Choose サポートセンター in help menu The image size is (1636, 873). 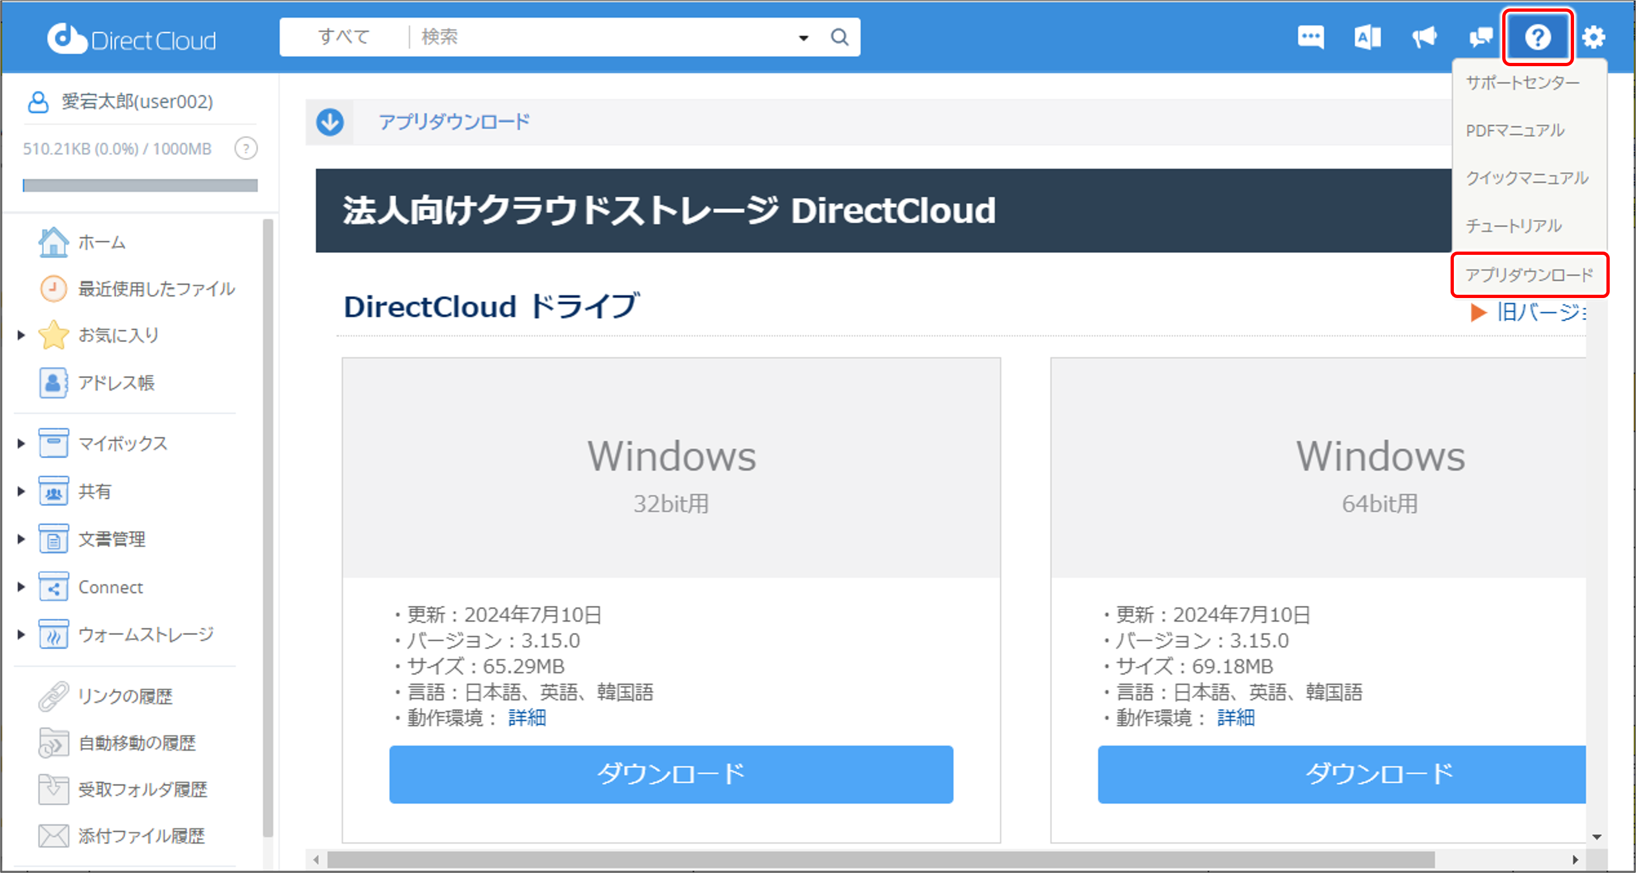[x=1521, y=83]
